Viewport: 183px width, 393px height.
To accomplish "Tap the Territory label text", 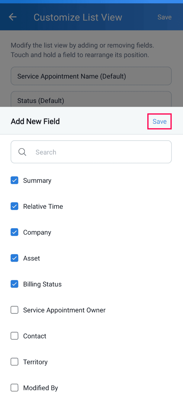I will [x=35, y=362].
